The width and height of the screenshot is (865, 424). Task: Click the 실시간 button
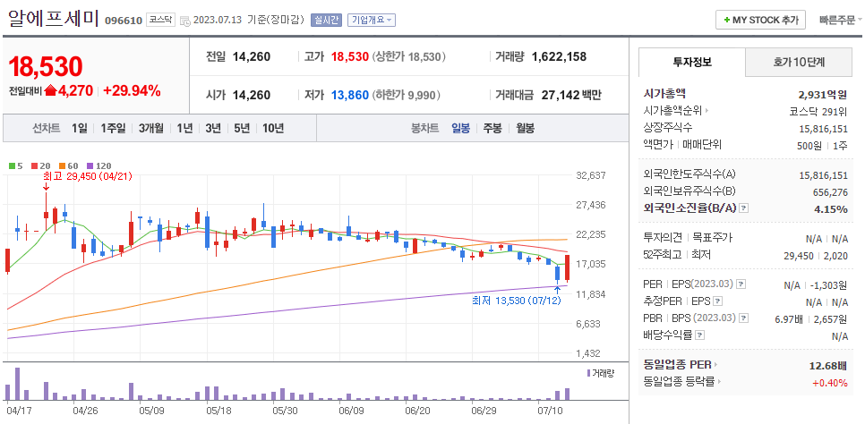[327, 20]
